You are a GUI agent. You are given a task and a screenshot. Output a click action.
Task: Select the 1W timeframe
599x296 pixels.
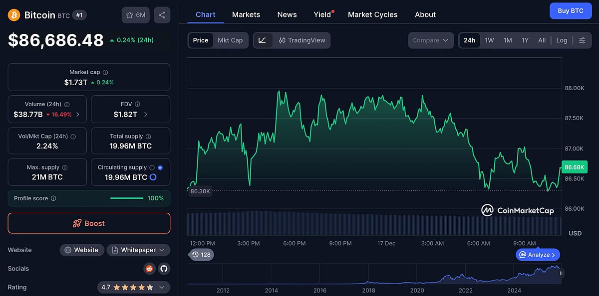click(x=489, y=40)
